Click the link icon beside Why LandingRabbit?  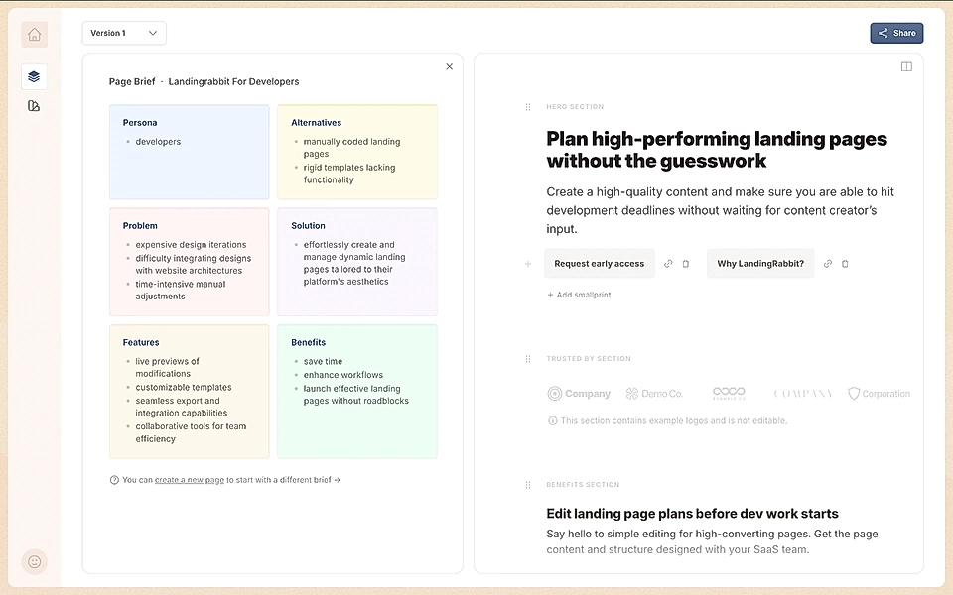[x=830, y=263]
